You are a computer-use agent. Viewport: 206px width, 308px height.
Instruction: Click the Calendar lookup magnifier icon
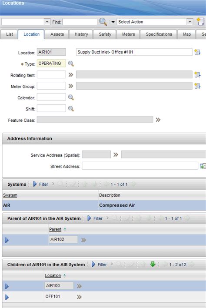coord(71,97)
